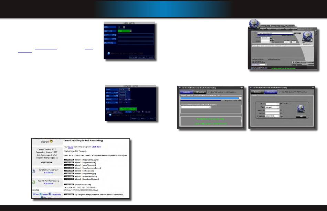The width and height of the screenshot is (327, 211).
Task: Click the download badge for Mirror 4 (FiberDownload.com)
Action: pos(69,168)
